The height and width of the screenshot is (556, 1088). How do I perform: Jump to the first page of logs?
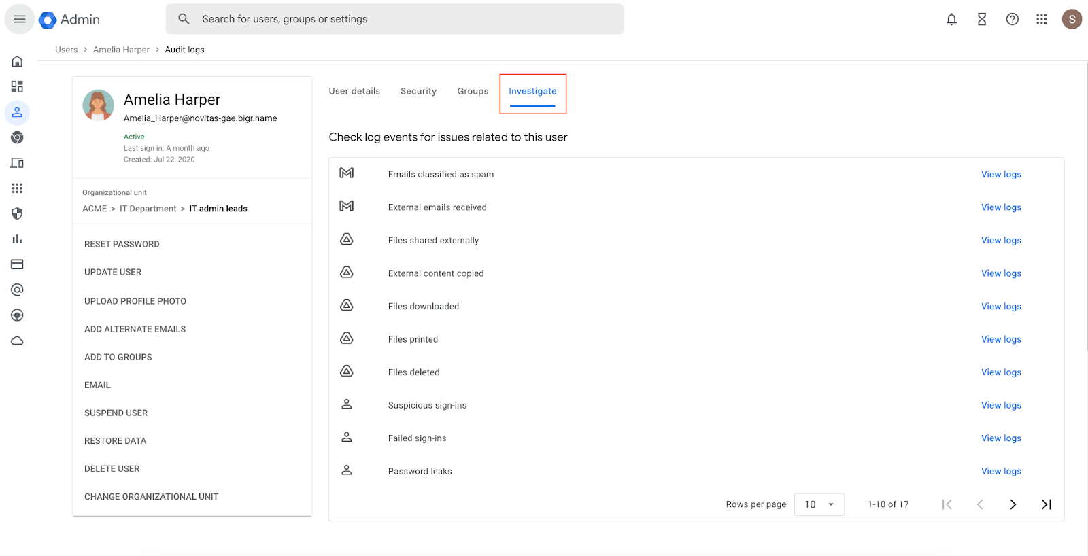click(947, 504)
